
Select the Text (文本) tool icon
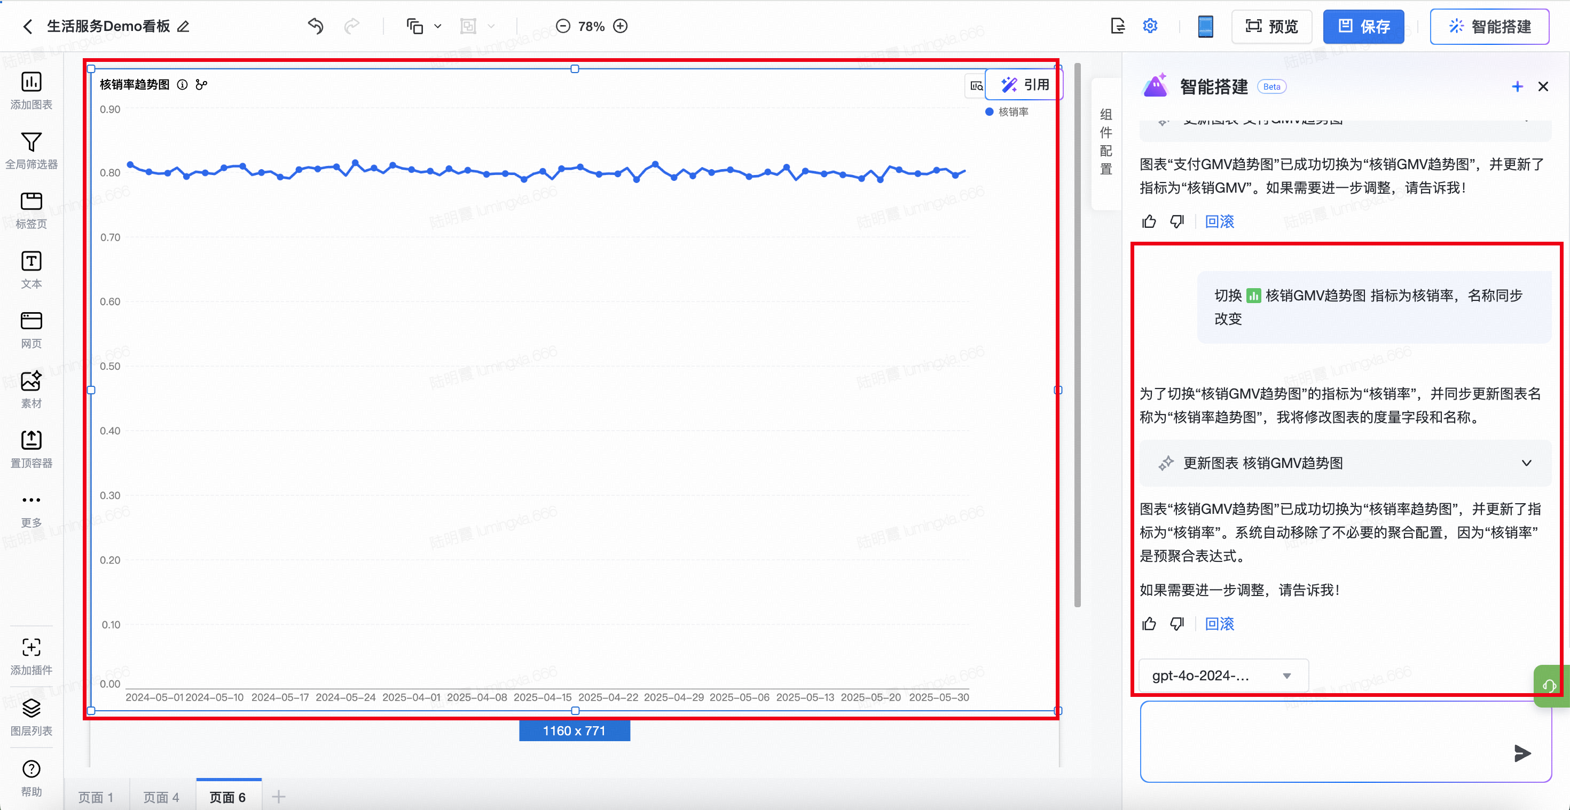(x=31, y=261)
